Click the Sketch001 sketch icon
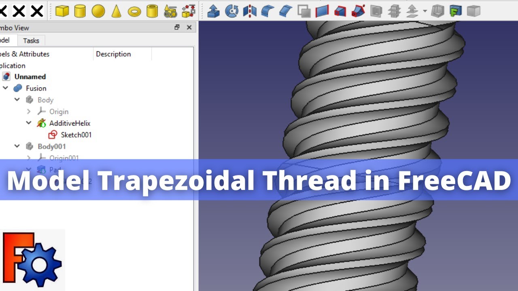The height and width of the screenshot is (291, 518). 53,135
